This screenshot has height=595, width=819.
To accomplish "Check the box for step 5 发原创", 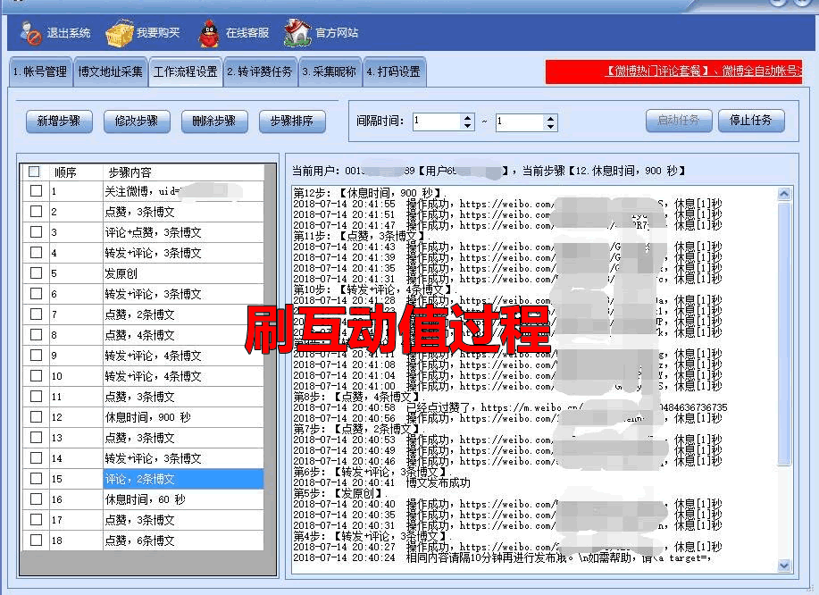I will 36,273.
